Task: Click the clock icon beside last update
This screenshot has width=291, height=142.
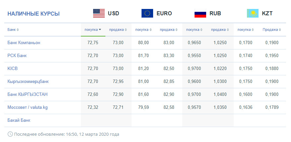Action: [10, 134]
